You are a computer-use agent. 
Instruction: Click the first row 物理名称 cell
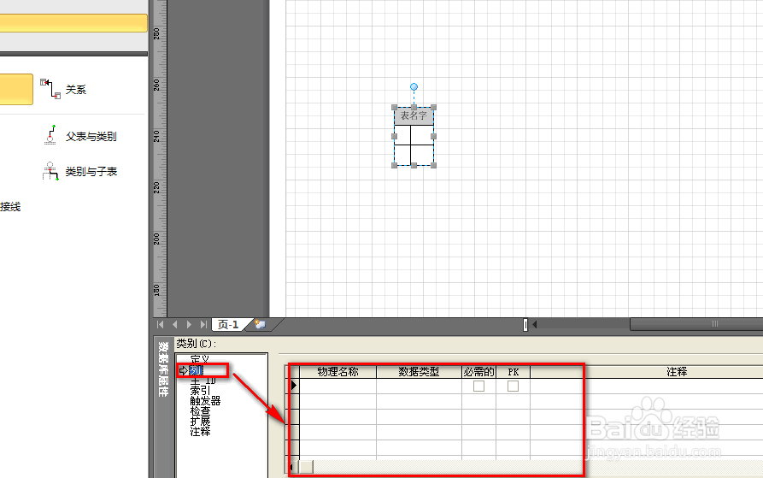coord(337,386)
